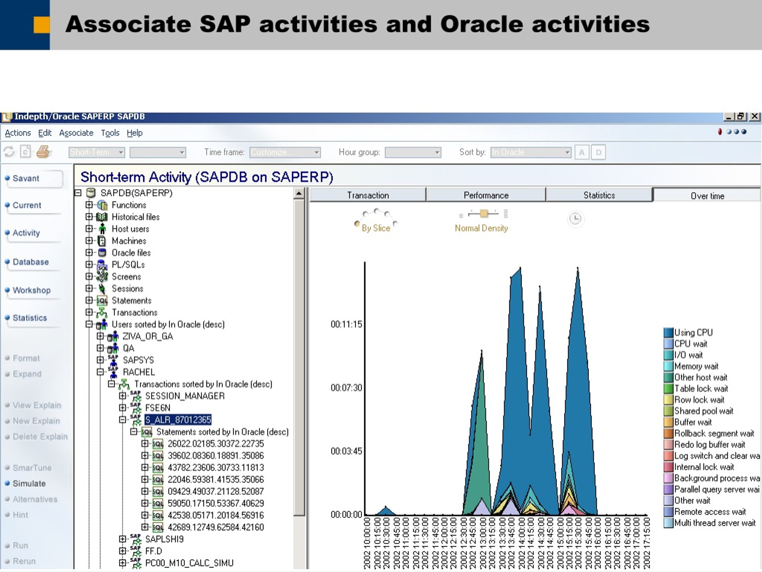The image size is (762, 572).
Task: Click the By Slice dial control
Action: coord(376,221)
